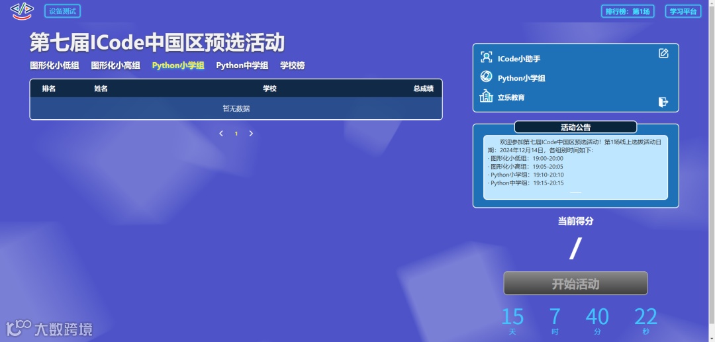Click the 当前得分 current score label
This screenshot has height=342, width=715.
click(575, 222)
